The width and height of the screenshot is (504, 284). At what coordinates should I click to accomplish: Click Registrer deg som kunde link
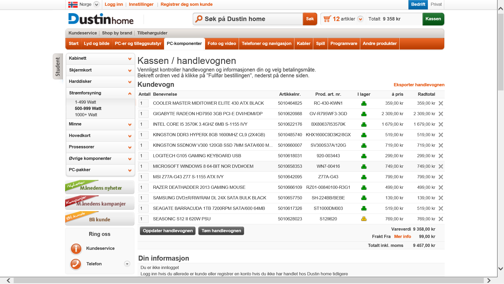(x=187, y=4)
